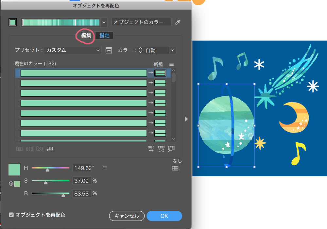The height and width of the screenshot is (229, 327).
Task: Click the large current color swatch beside H
Action: (14, 170)
